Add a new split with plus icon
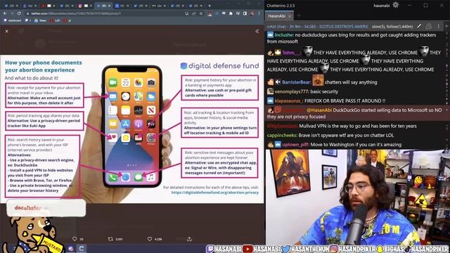 [x=446, y=26]
